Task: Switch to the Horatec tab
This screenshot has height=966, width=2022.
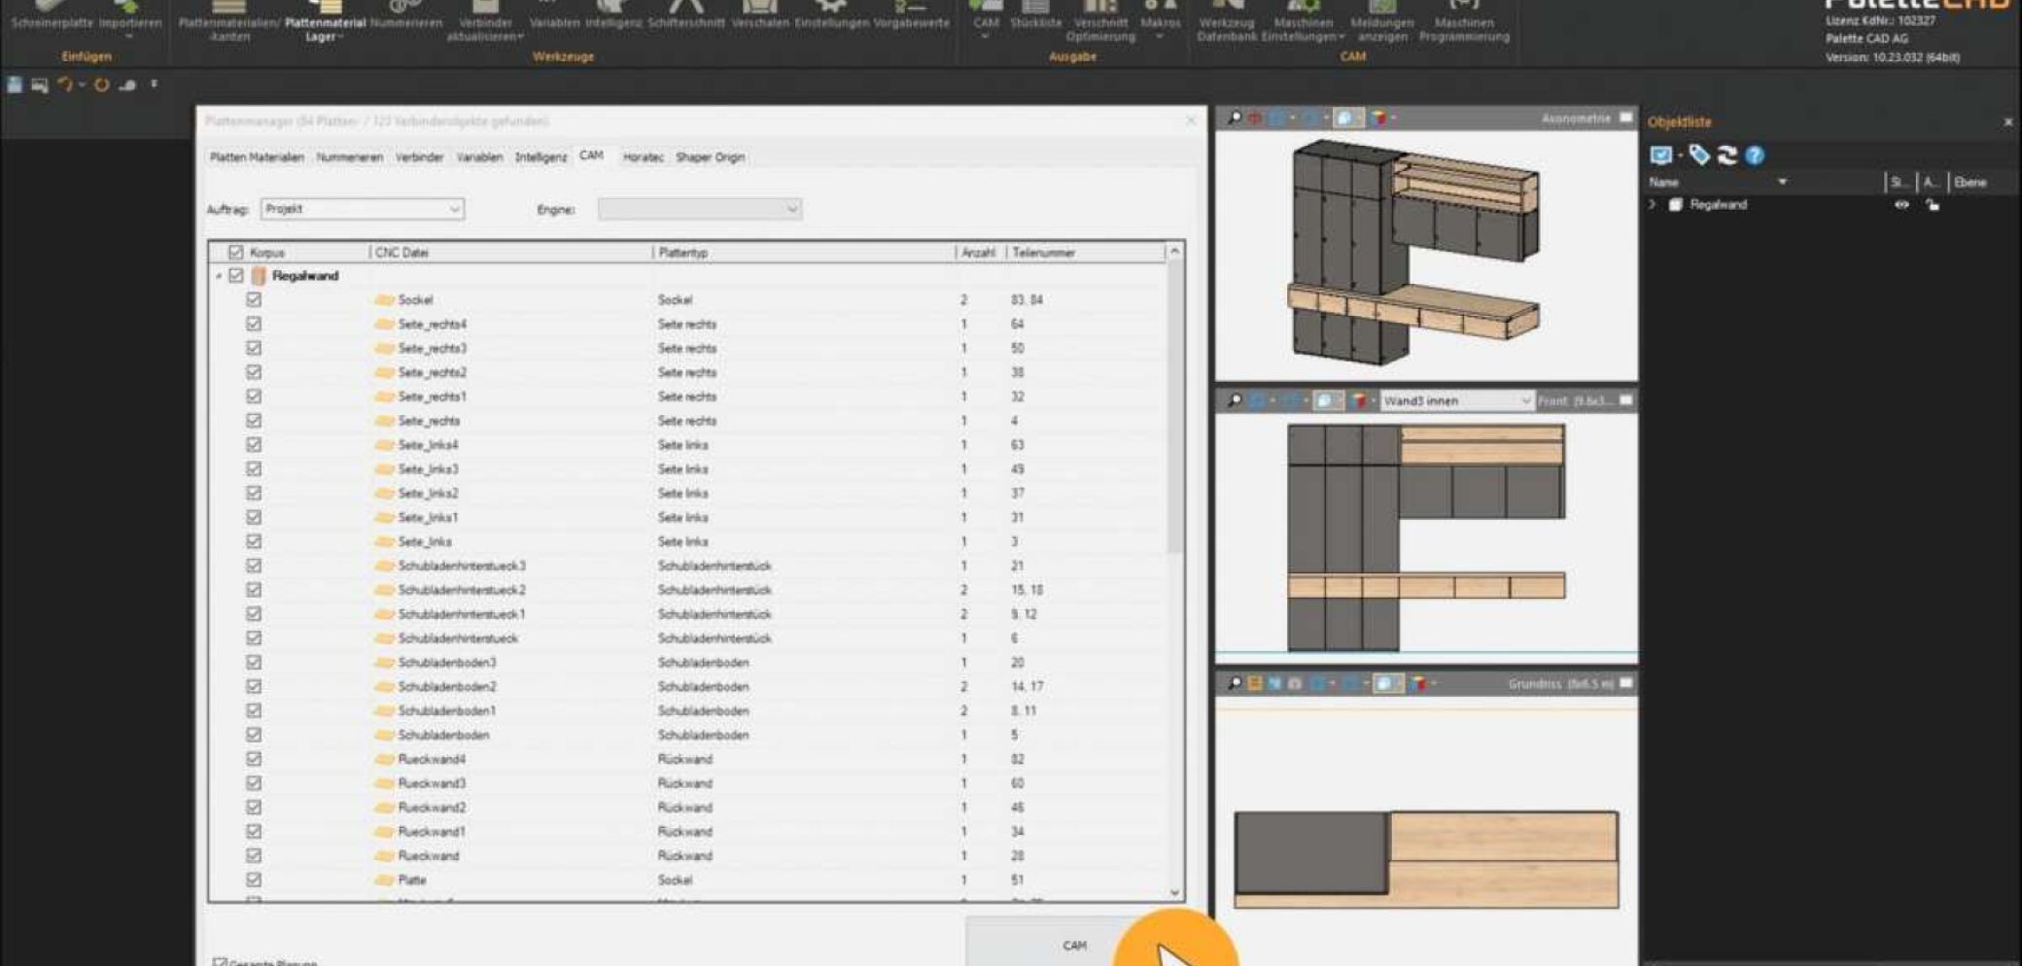Action: (643, 157)
